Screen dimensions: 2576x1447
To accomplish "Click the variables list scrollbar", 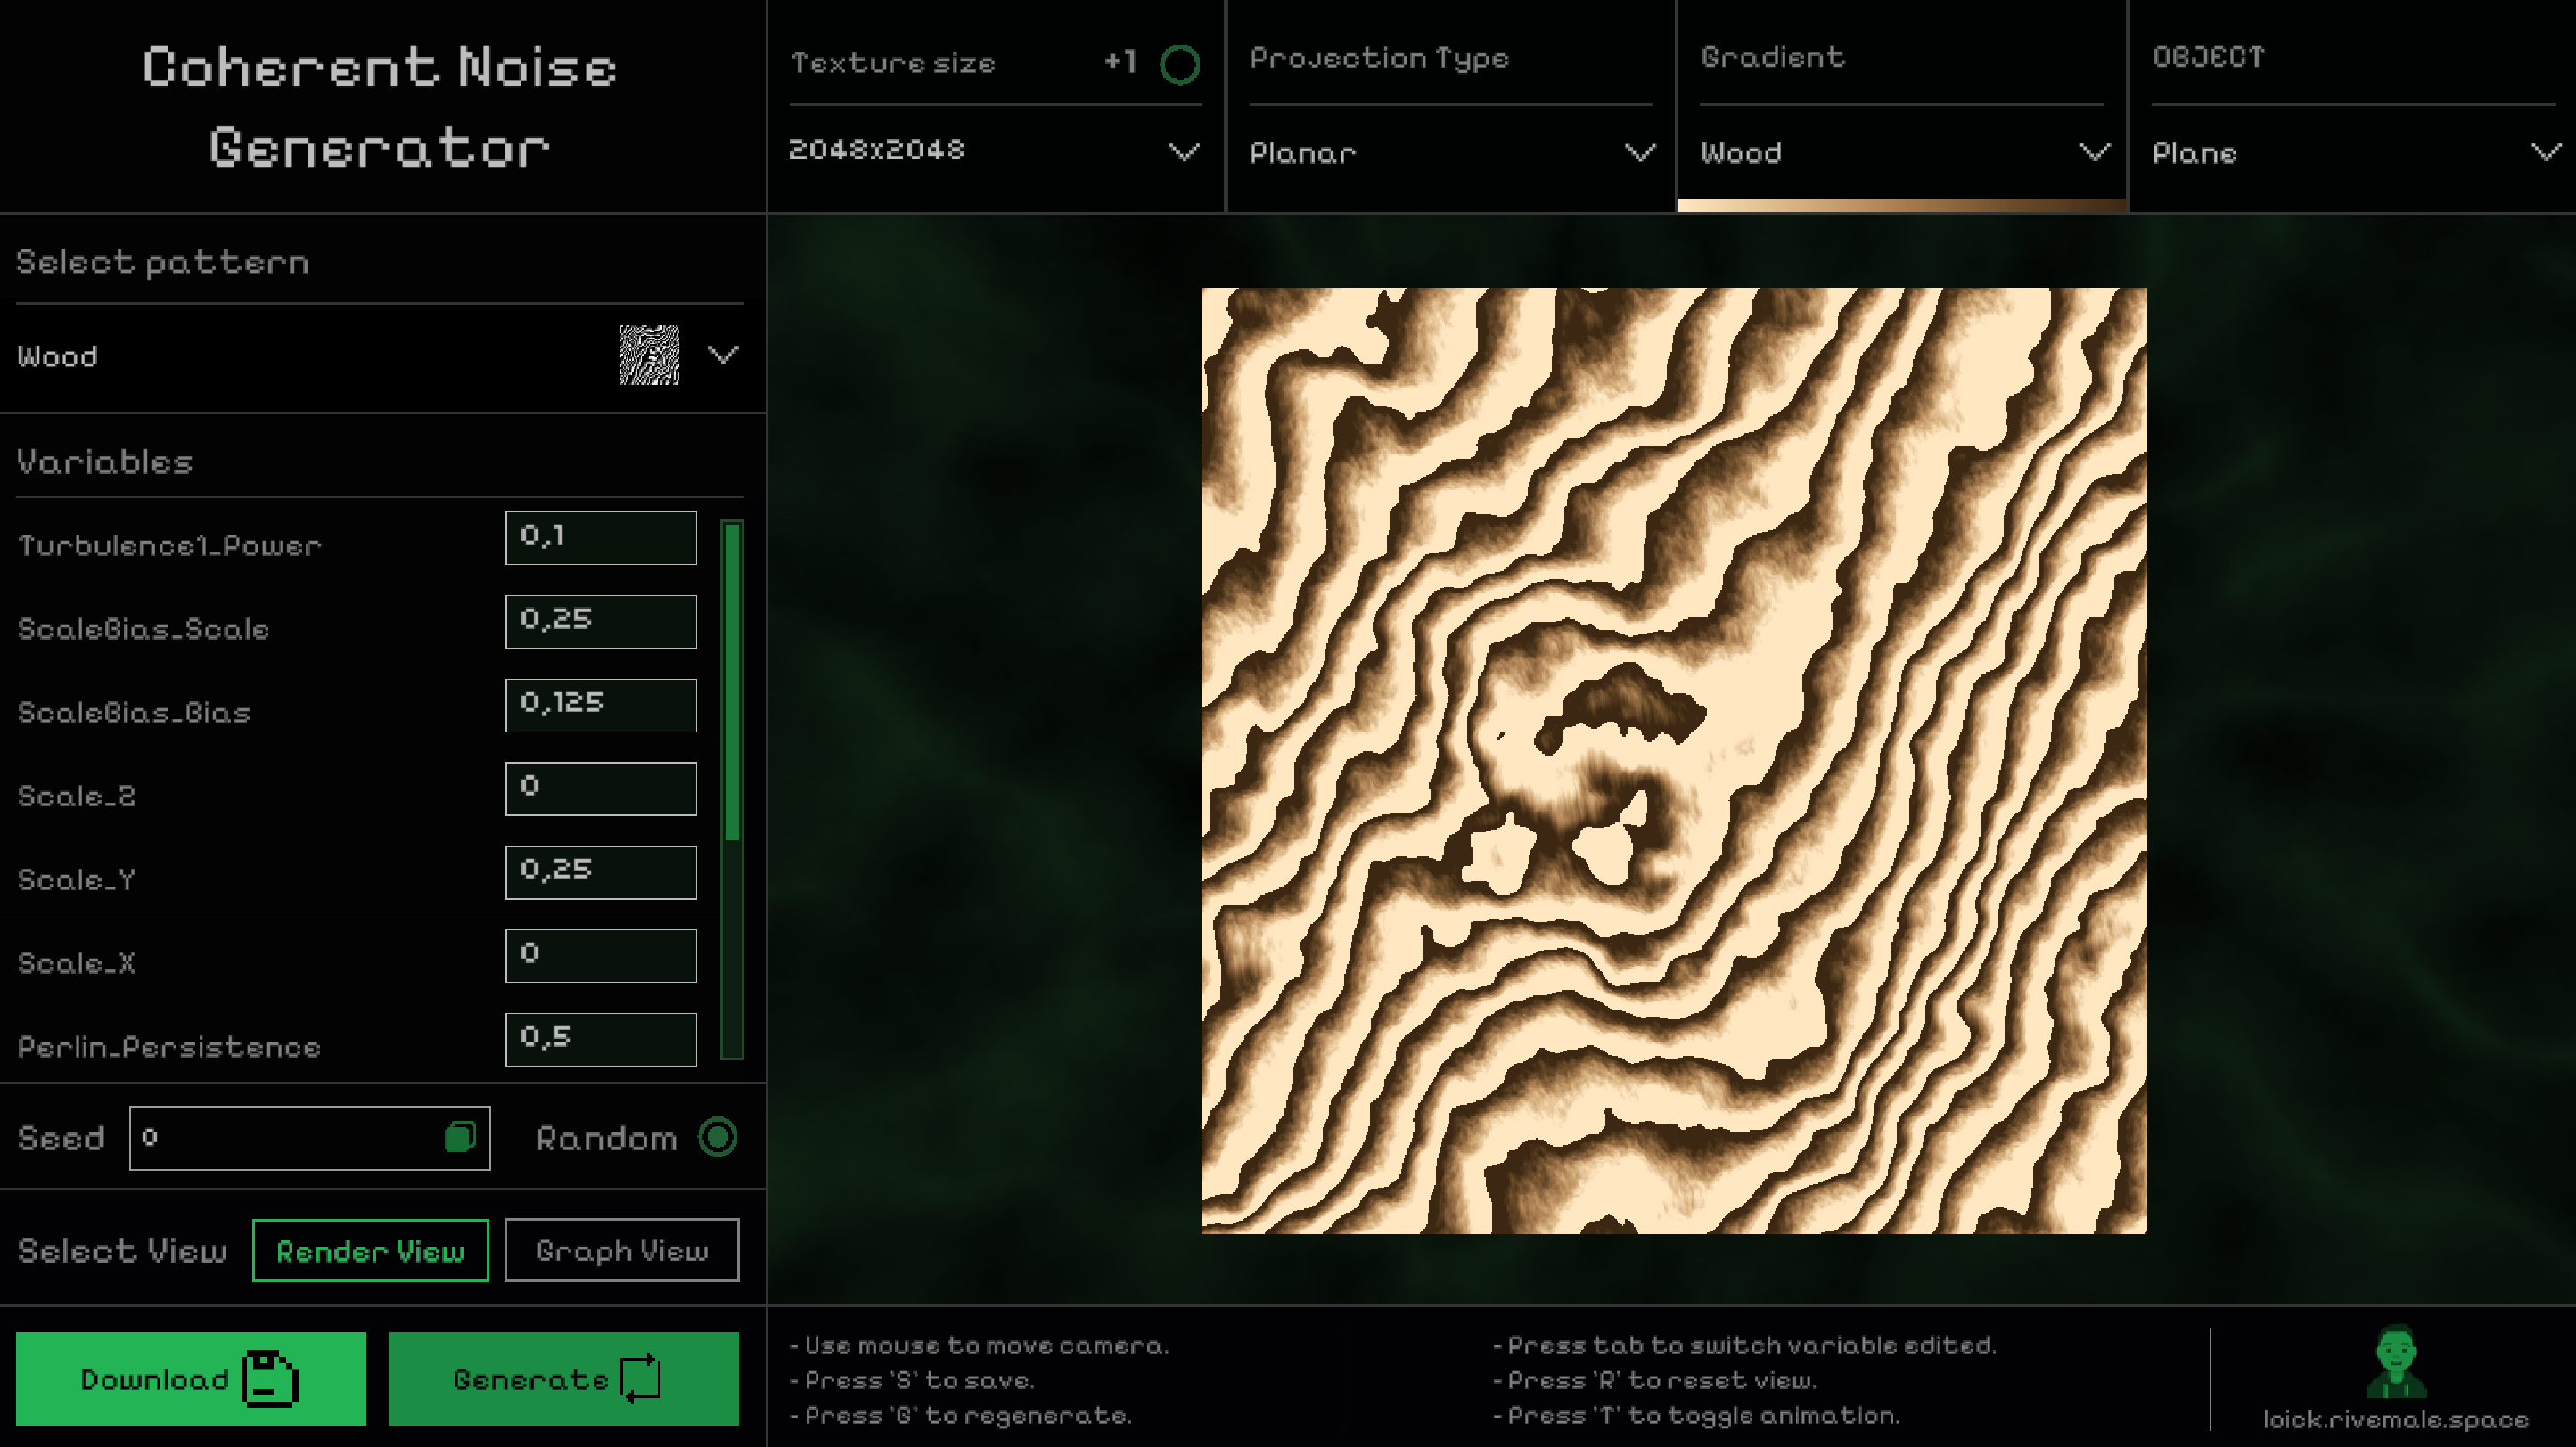I will click(x=732, y=789).
